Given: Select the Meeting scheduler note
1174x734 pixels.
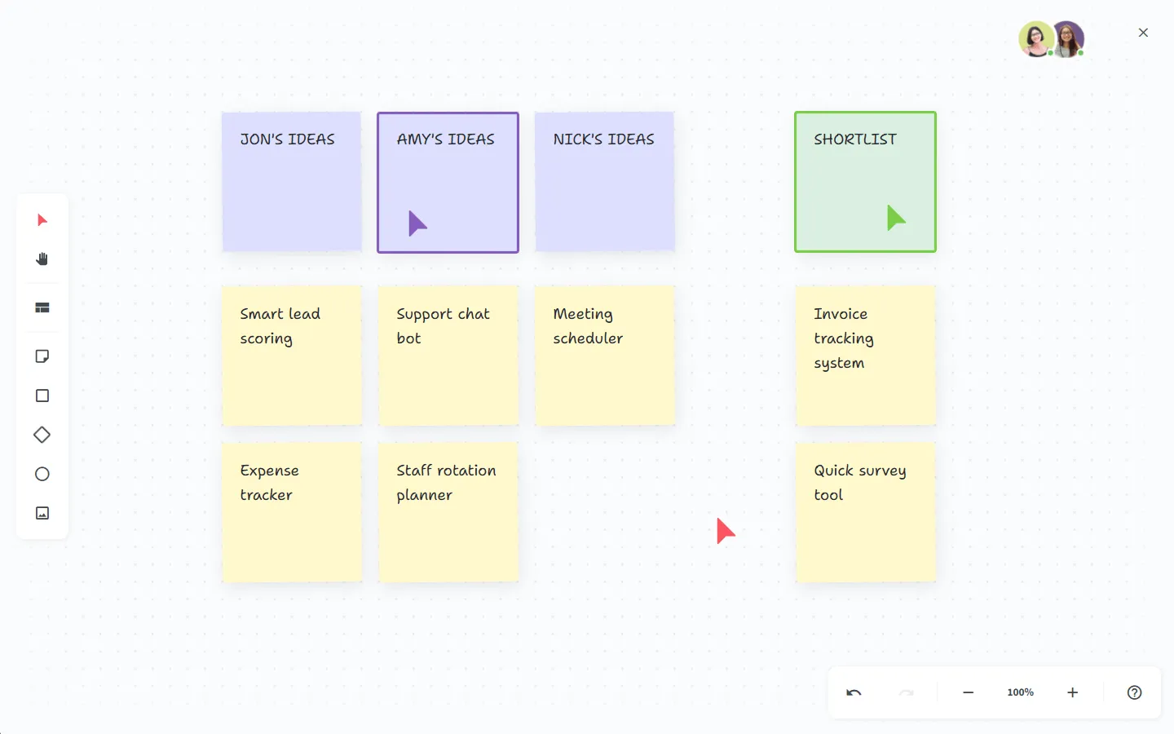Looking at the screenshot, I should [x=605, y=356].
